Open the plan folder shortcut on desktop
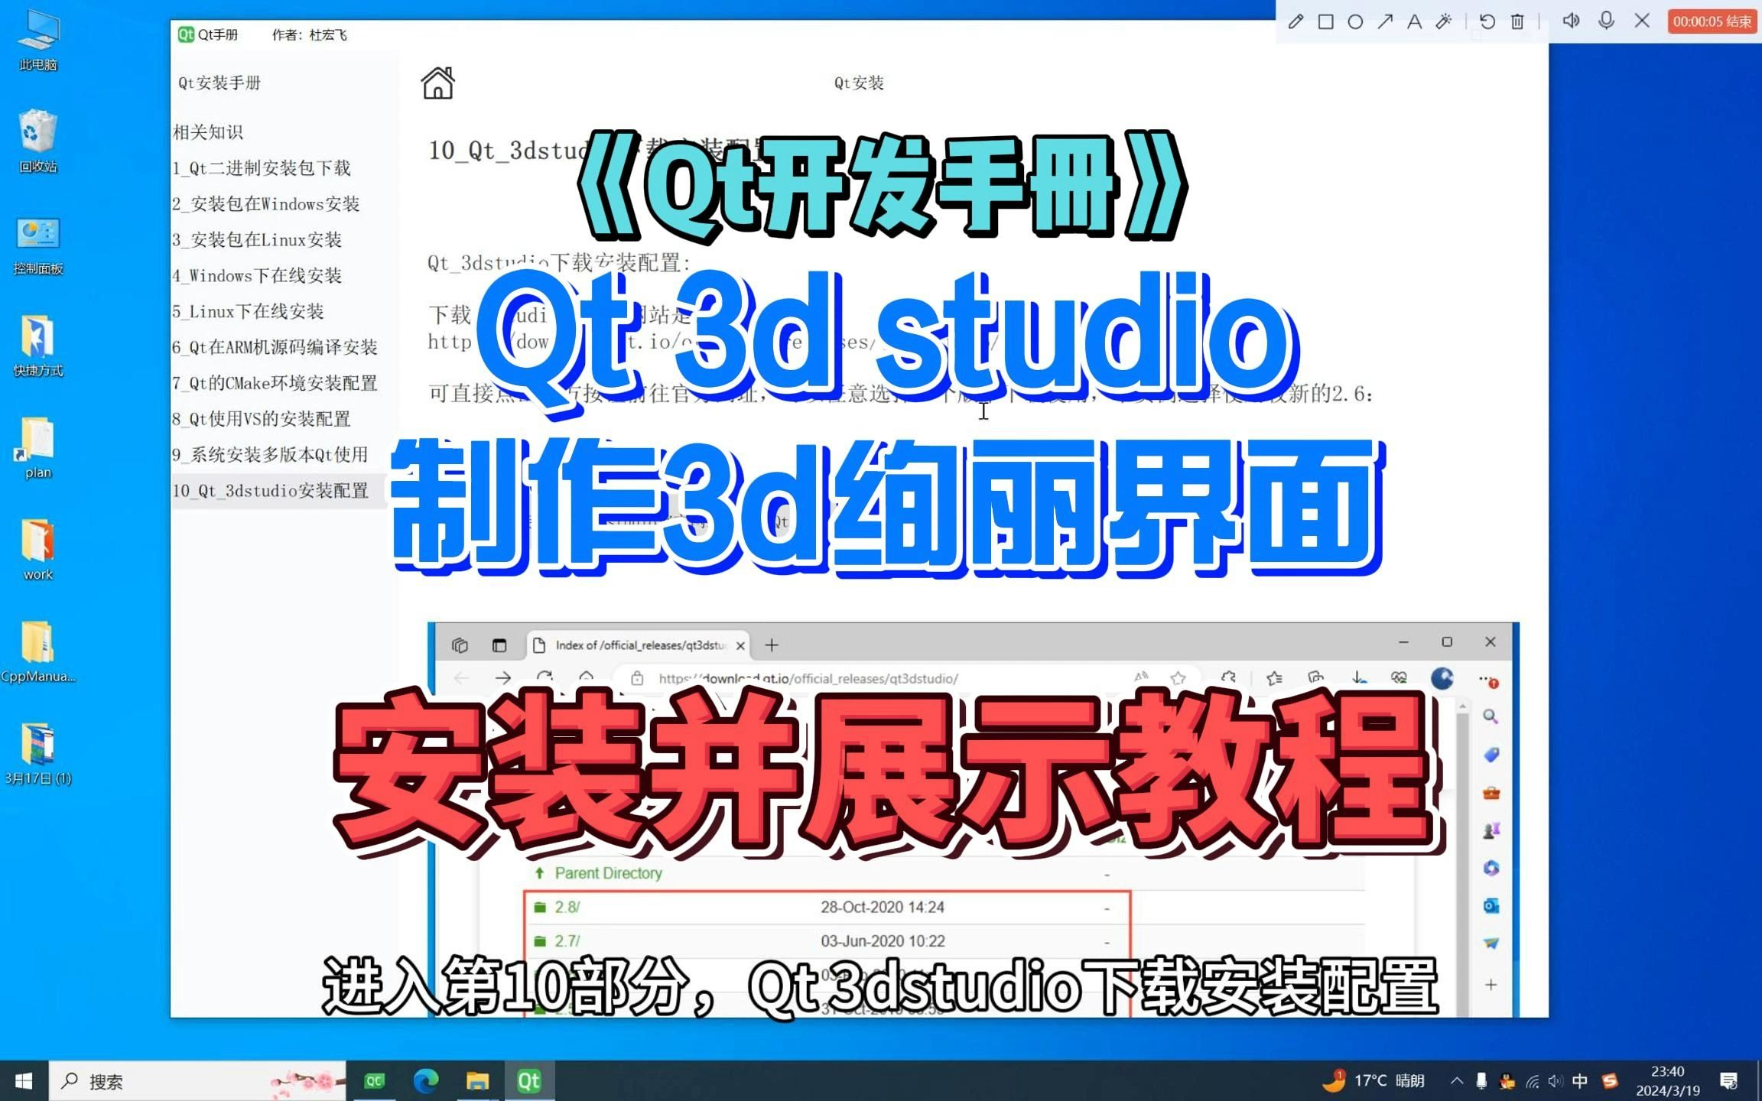This screenshot has height=1101, width=1762. pos(38,448)
